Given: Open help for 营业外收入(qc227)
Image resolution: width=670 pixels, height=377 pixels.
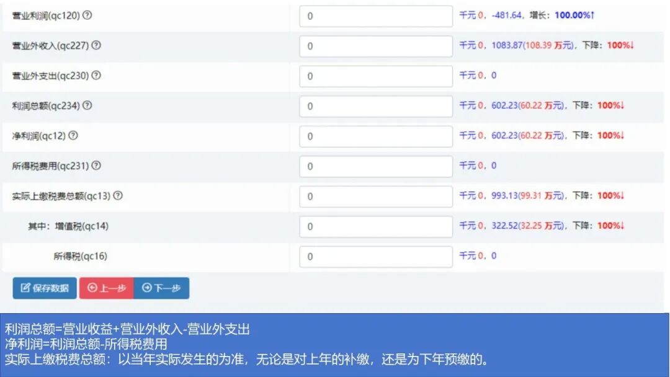Looking at the screenshot, I should point(96,45).
